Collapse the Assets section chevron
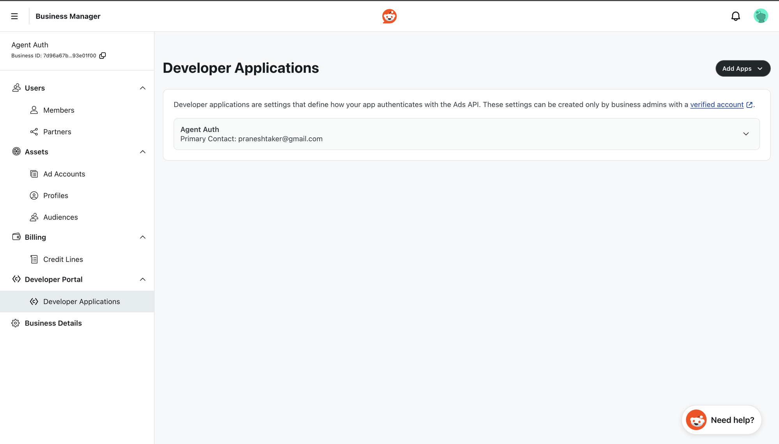 (143, 152)
